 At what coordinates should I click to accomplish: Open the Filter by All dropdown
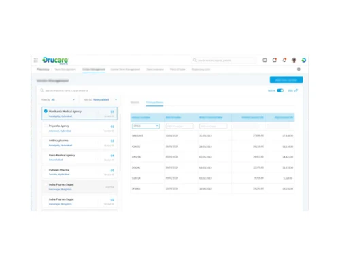click(58, 99)
